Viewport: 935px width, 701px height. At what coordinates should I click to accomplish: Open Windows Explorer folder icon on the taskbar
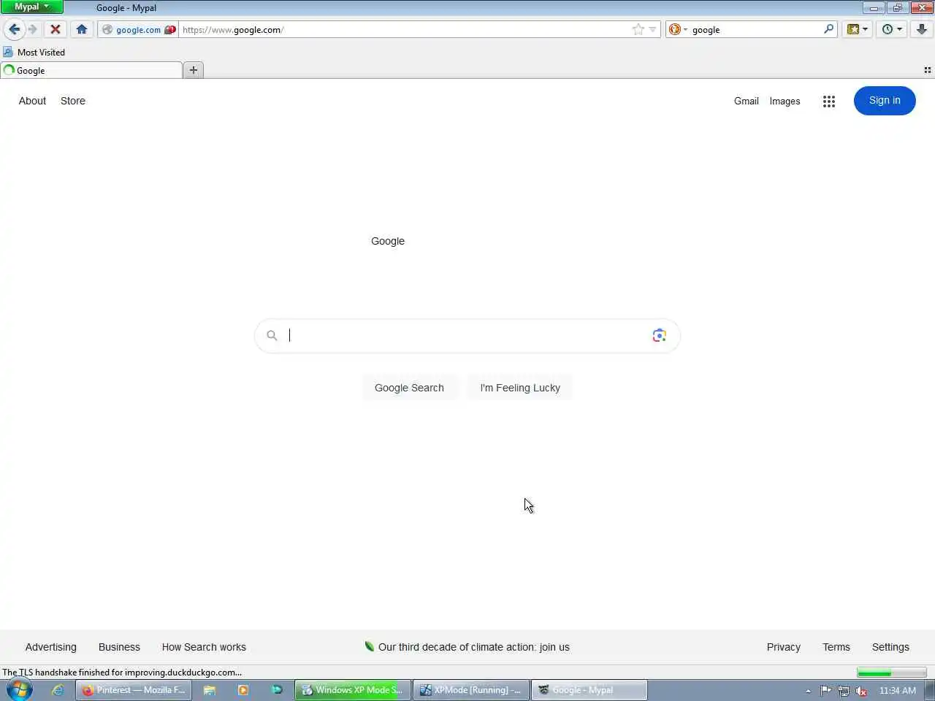pyautogui.click(x=210, y=690)
